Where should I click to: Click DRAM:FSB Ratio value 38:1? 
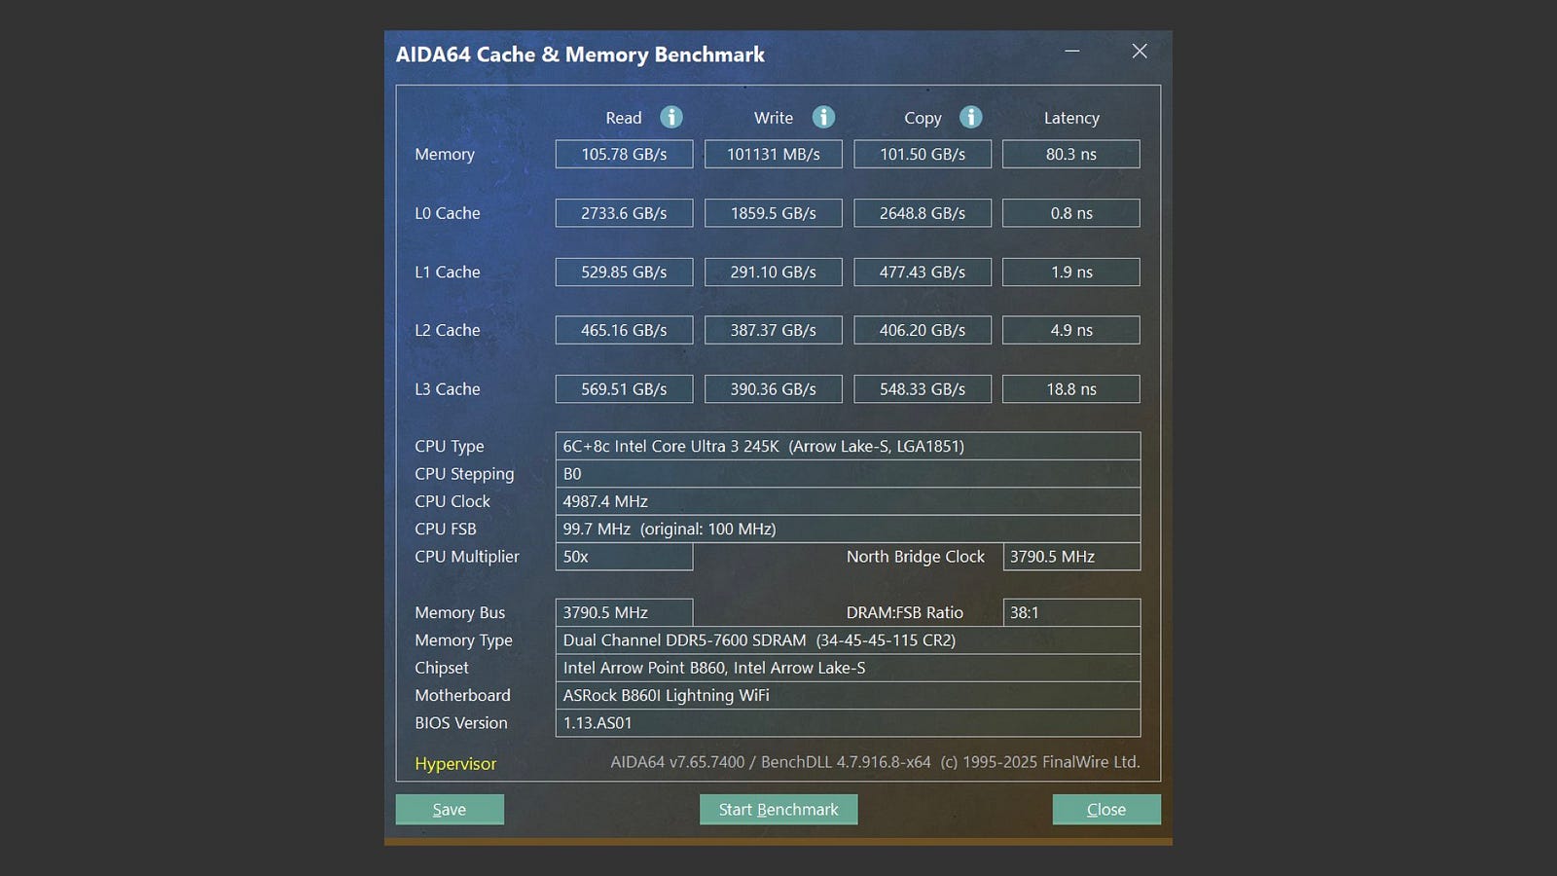(1071, 612)
